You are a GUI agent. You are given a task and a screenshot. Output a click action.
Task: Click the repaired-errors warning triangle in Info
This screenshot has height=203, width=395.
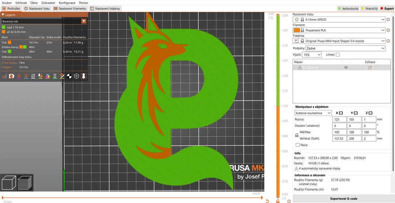point(296,169)
